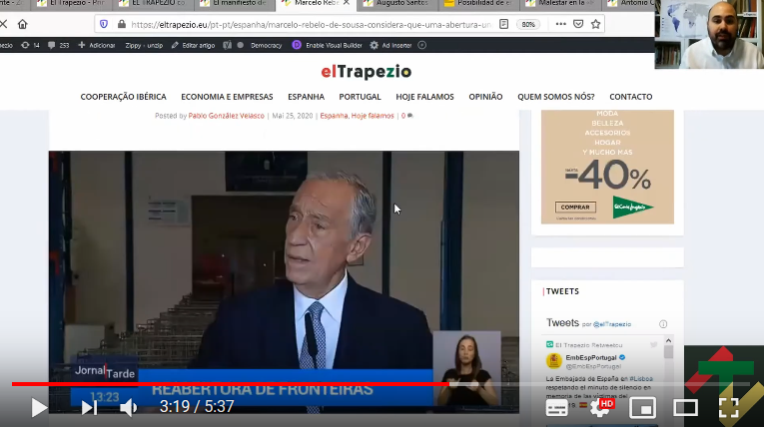Click the updates icon showing 14
This screenshot has width=764, height=427.
point(30,45)
